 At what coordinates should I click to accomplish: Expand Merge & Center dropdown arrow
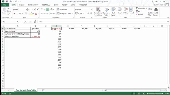tap(73, 13)
